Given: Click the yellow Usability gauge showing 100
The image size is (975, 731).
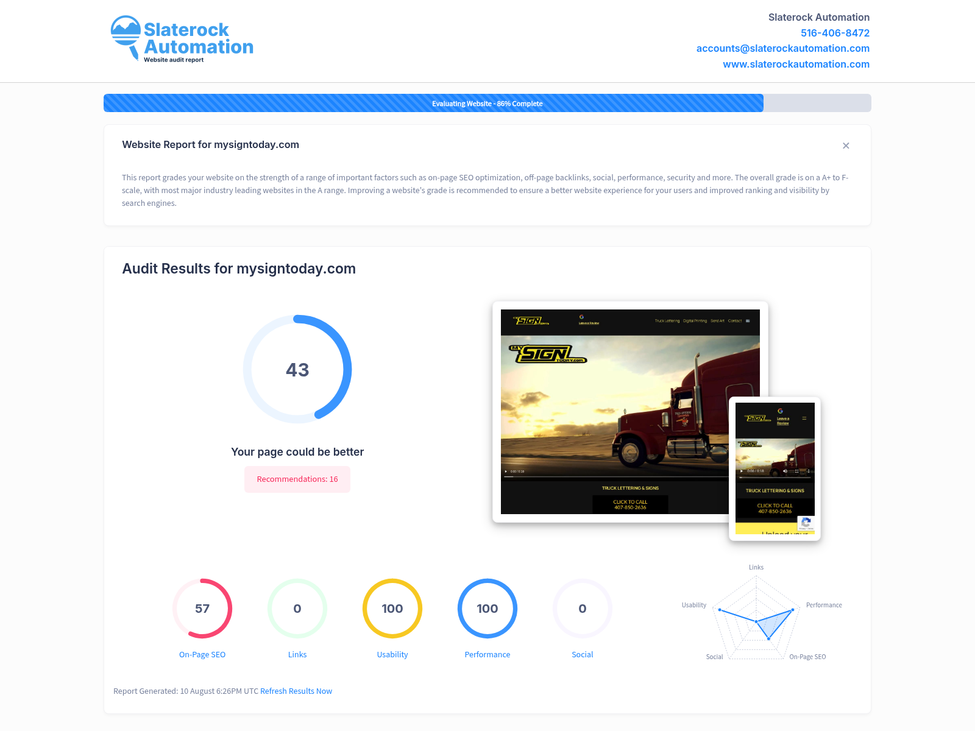Looking at the screenshot, I should (392, 609).
